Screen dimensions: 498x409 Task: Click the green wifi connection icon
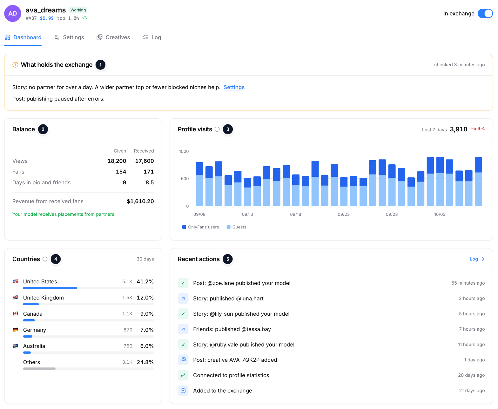pyautogui.click(x=85, y=18)
